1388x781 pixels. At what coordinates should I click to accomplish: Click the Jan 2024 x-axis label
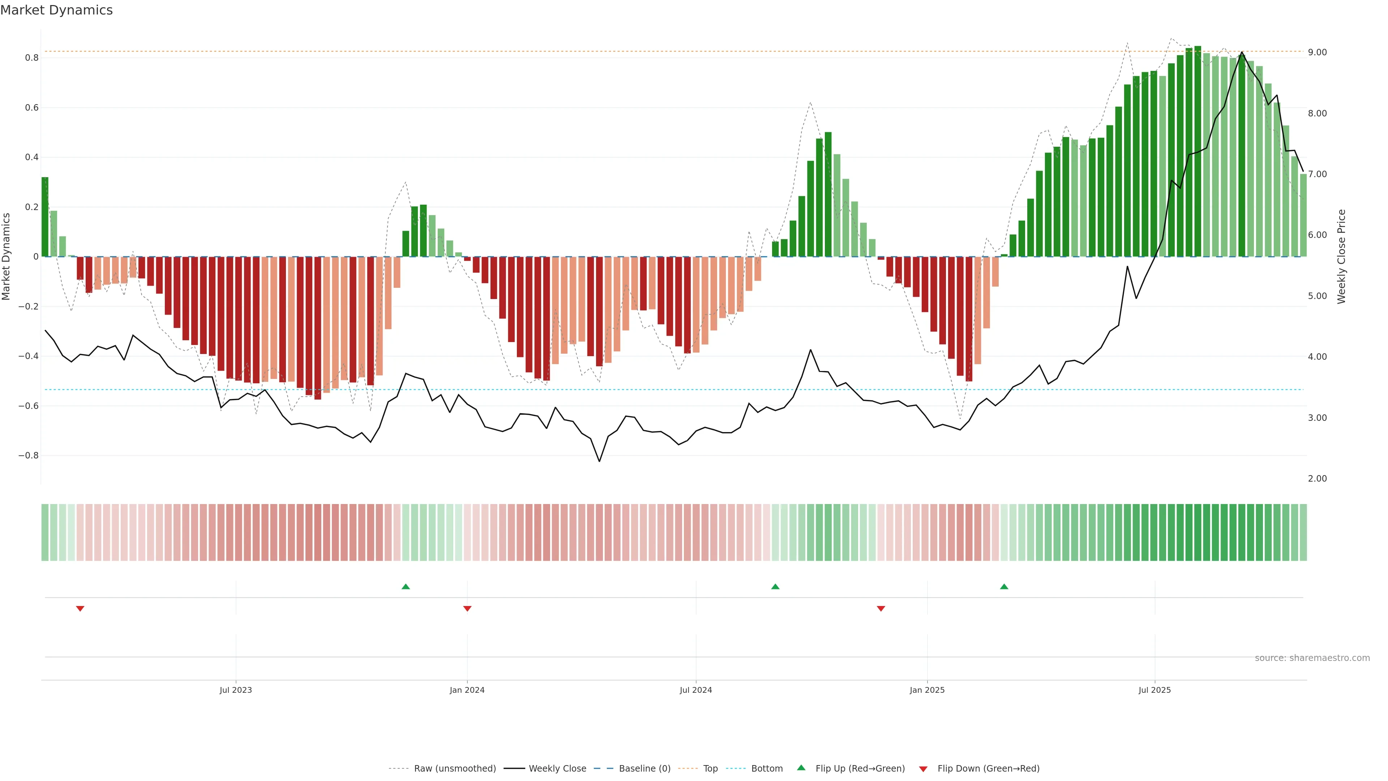click(467, 690)
